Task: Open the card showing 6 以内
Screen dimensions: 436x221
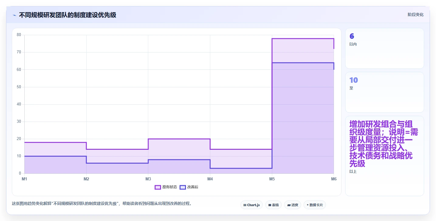Action: (x=384, y=49)
